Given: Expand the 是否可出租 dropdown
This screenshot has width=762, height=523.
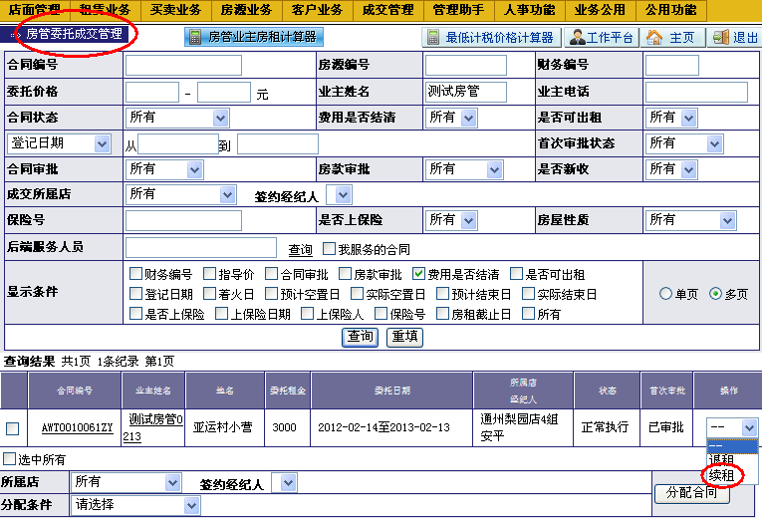Looking at the screenshot, I should (x=671, y=118).
